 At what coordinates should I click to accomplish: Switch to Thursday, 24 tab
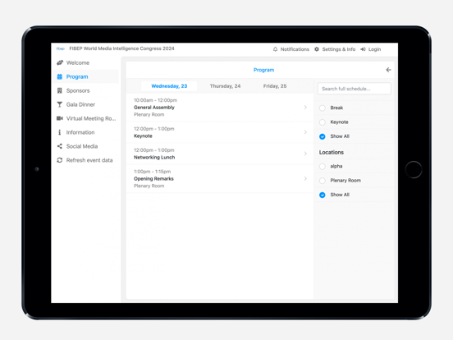coord(225,86)
